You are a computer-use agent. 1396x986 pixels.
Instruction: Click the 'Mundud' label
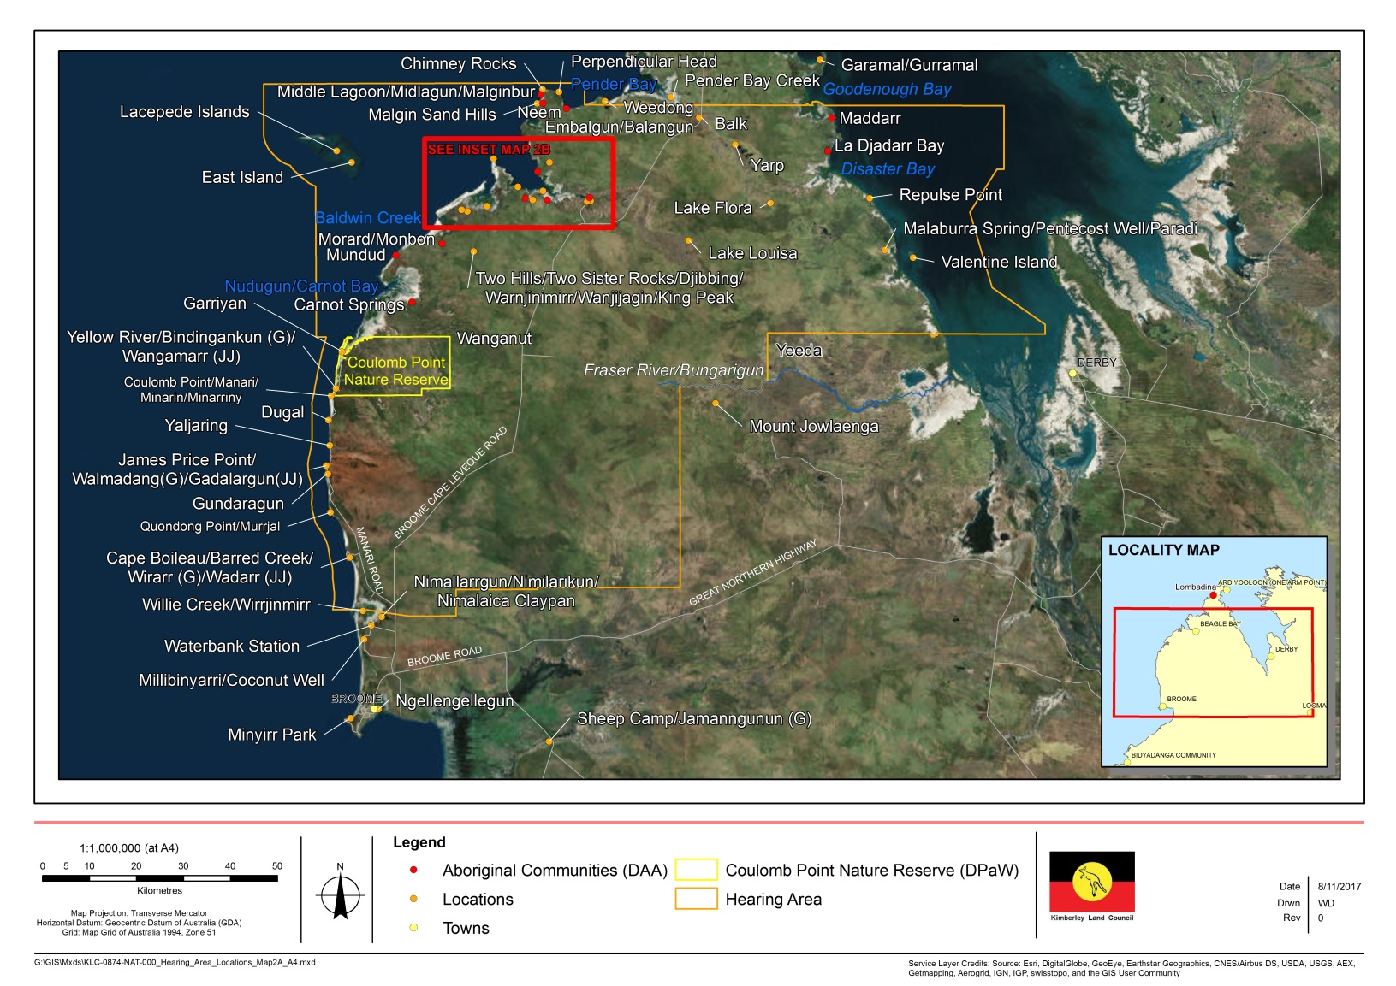[356, 255]
